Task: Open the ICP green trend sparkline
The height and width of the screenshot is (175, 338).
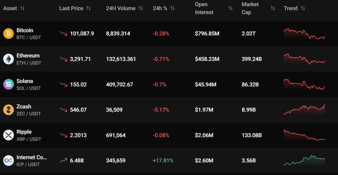Action: 304,160
